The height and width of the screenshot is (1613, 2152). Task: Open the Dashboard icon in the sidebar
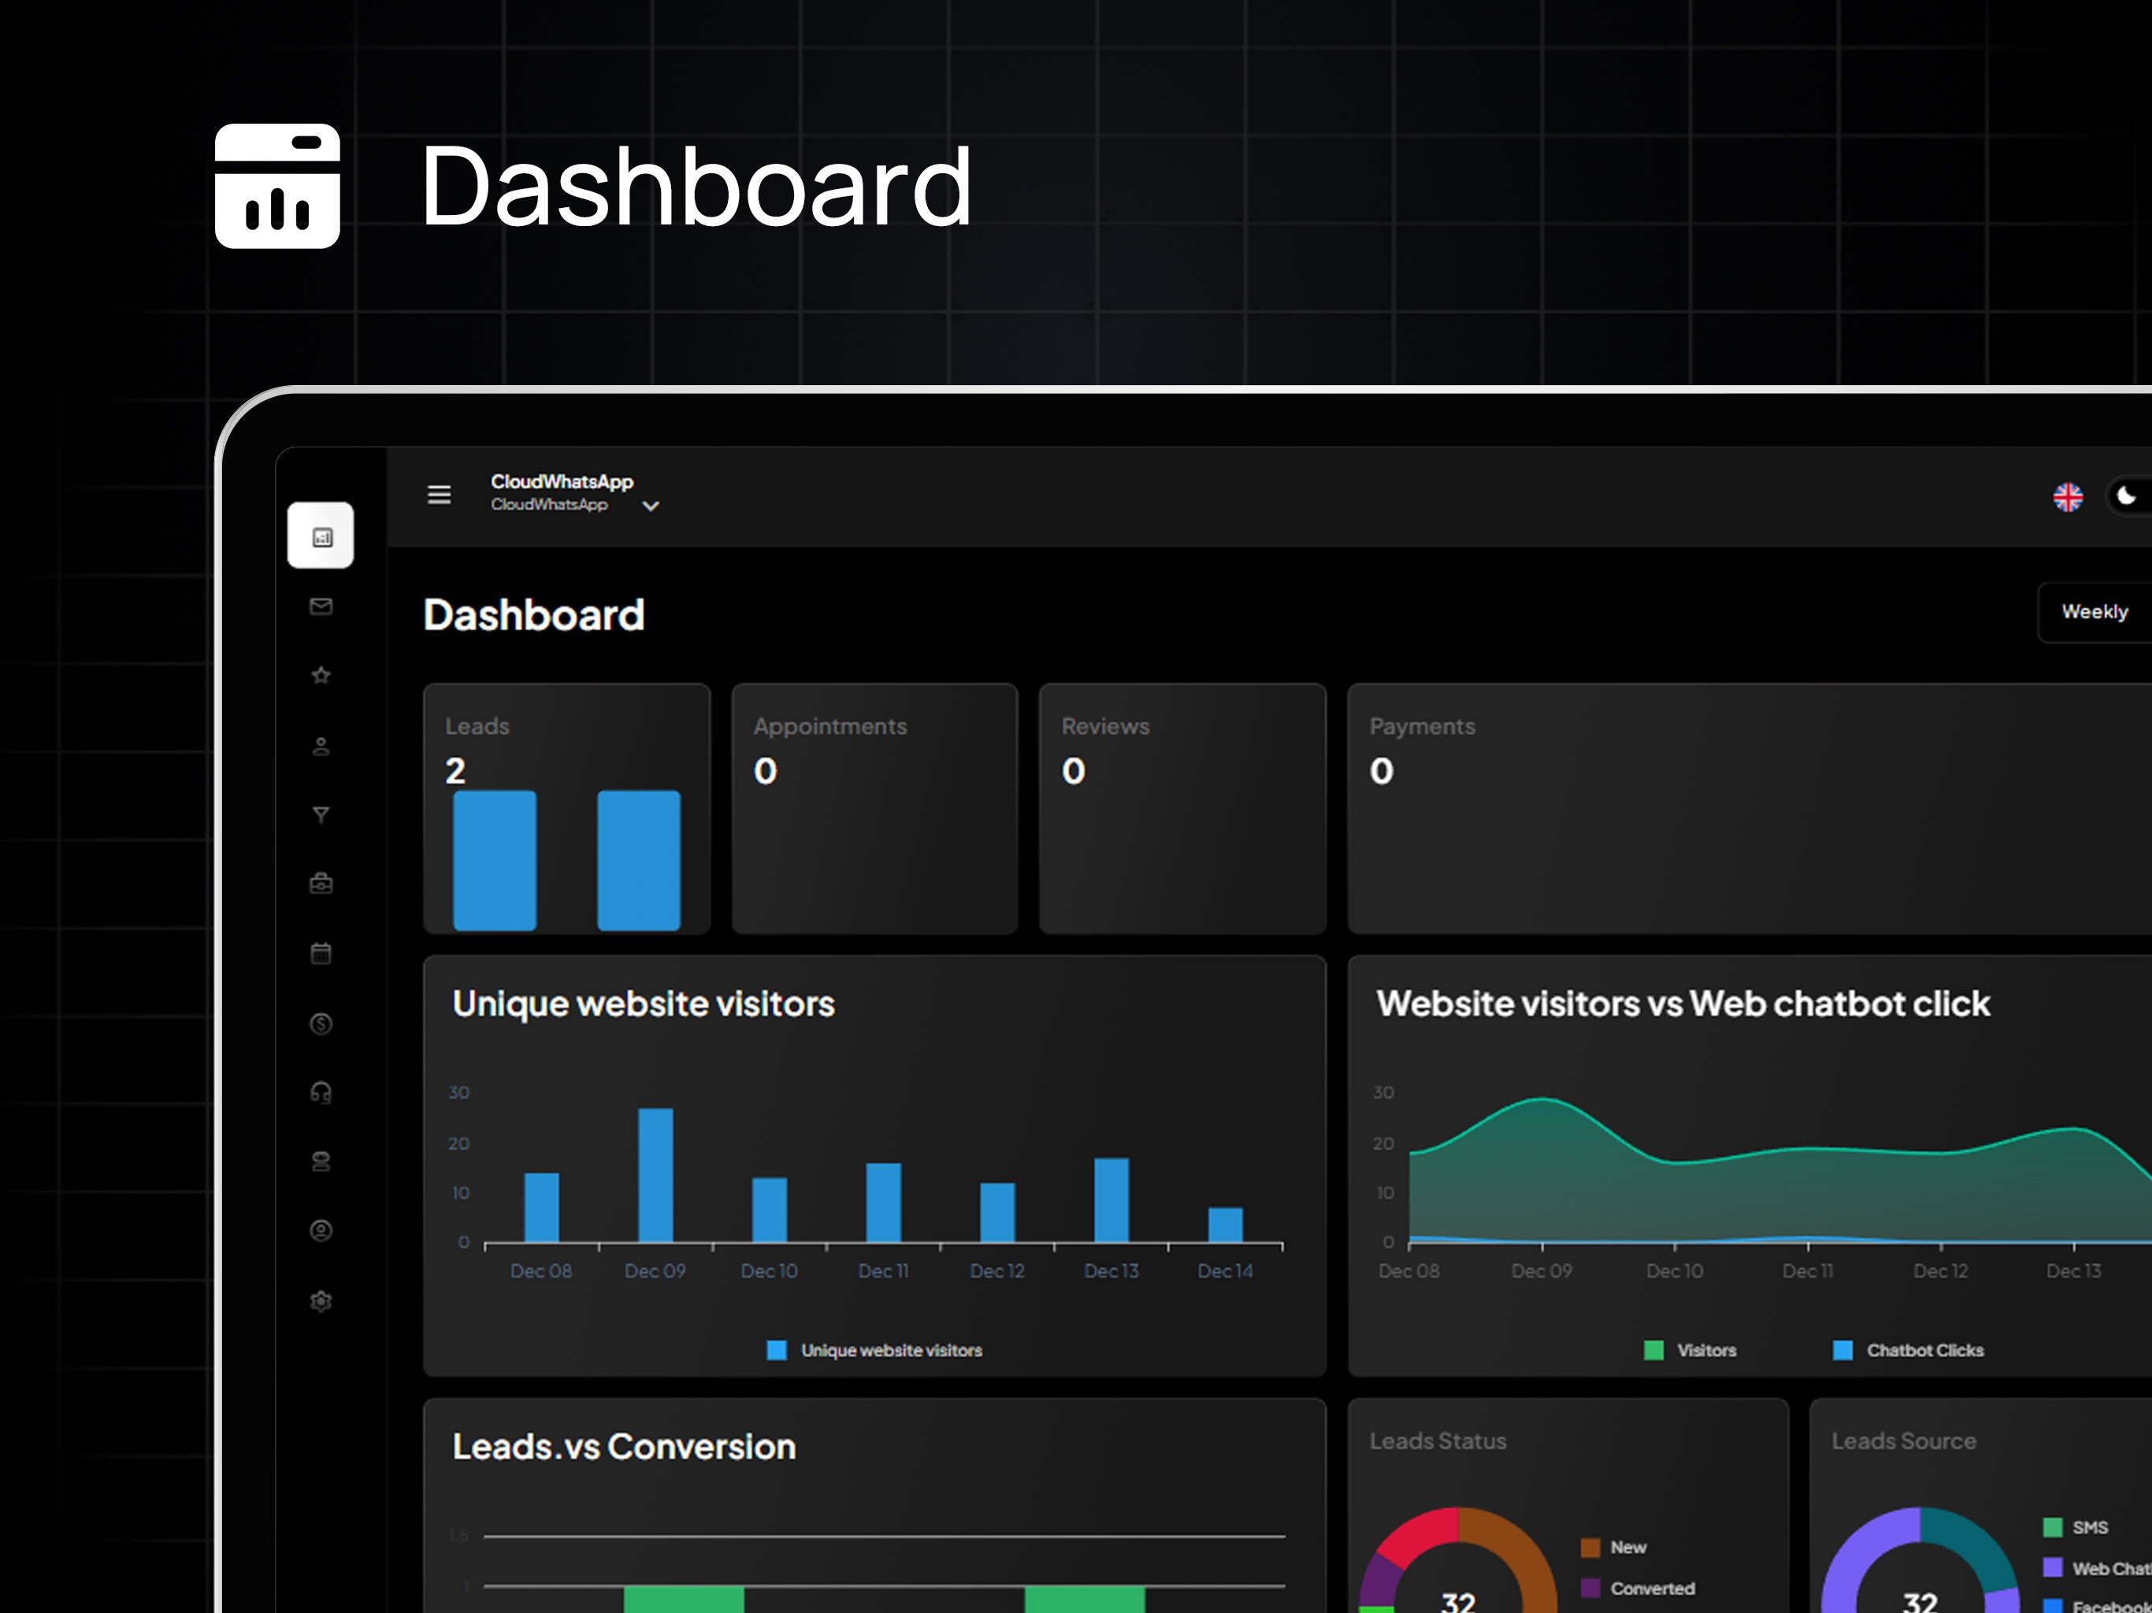point(321,536)
